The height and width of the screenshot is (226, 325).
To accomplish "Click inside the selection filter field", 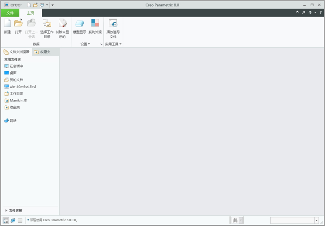I will coord(292,220).
